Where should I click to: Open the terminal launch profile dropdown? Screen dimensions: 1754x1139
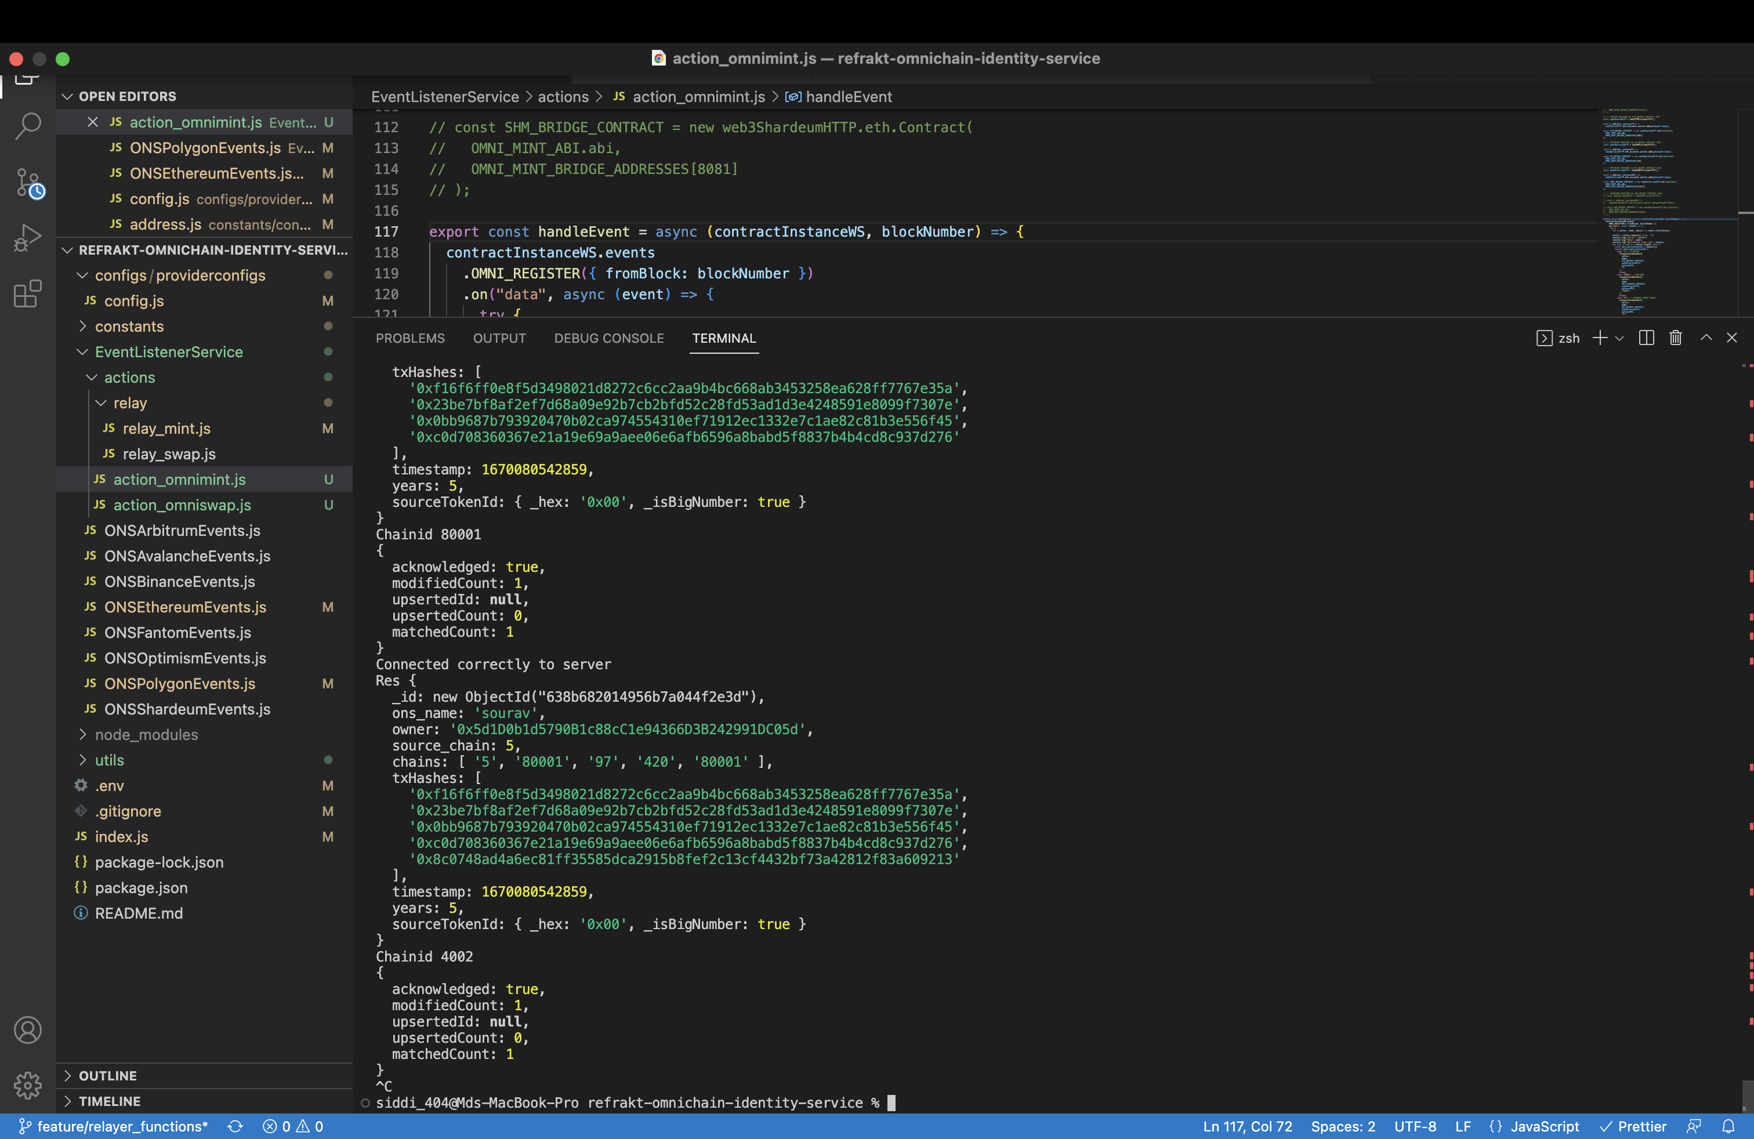tap(1619, 338)
